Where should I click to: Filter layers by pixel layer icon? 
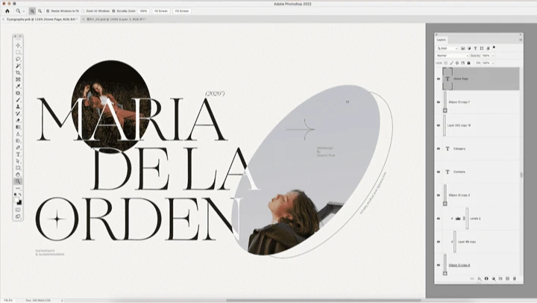462,49
